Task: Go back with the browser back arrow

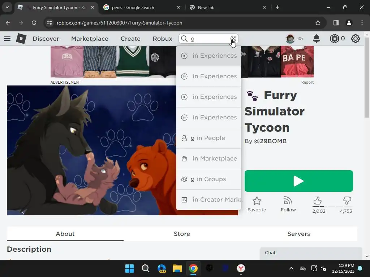Action: (x=8, y=23)
